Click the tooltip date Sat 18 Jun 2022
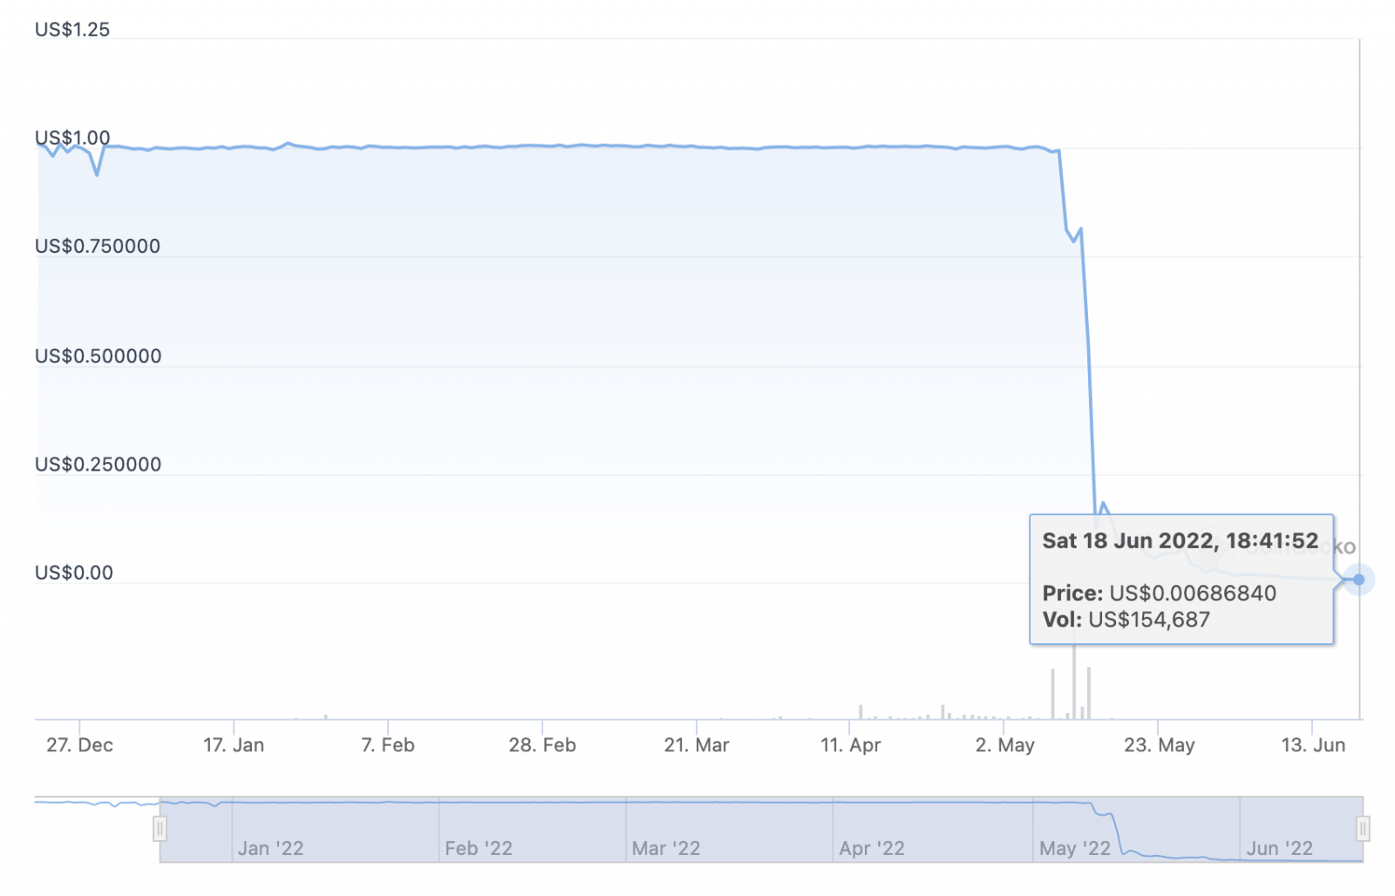The width and height of the screenshot is (1395, 896). [1130, 540]
